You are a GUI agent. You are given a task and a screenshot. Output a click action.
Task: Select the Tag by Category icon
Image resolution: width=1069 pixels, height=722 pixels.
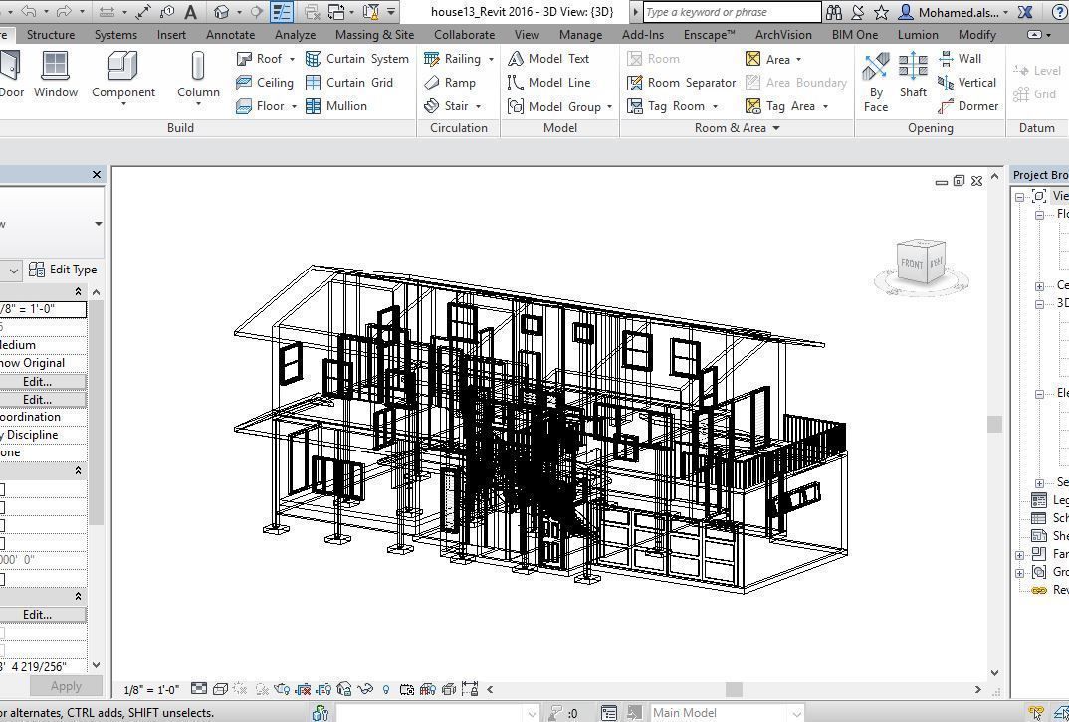point(167,12)
